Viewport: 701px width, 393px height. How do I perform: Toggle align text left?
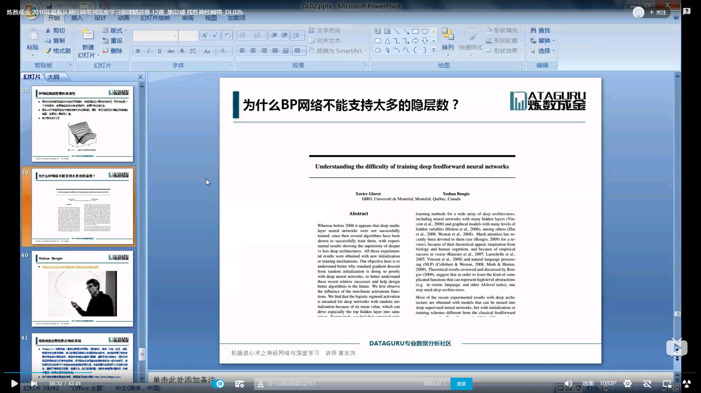(x=242, y=51)
